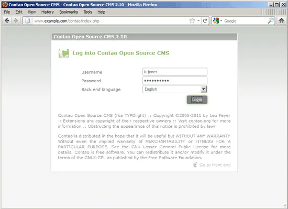Click the Login button

point(197,100)
